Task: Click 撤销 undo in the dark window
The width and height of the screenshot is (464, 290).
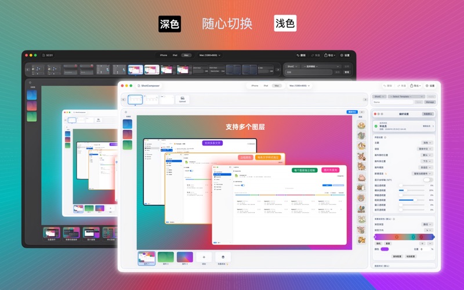Action: [300, 55]
